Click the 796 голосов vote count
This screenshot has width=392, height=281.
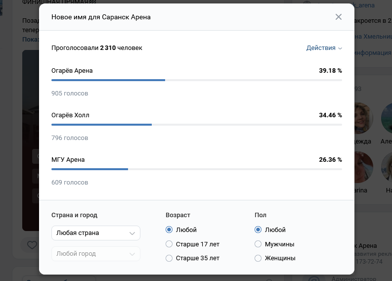tap(70, 138)
